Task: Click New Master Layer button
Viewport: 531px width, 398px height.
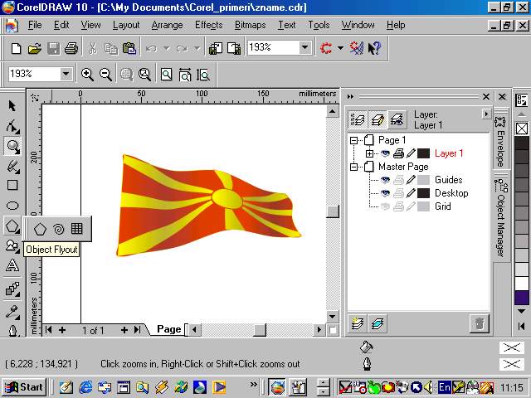Action: [x=377, y=323]
